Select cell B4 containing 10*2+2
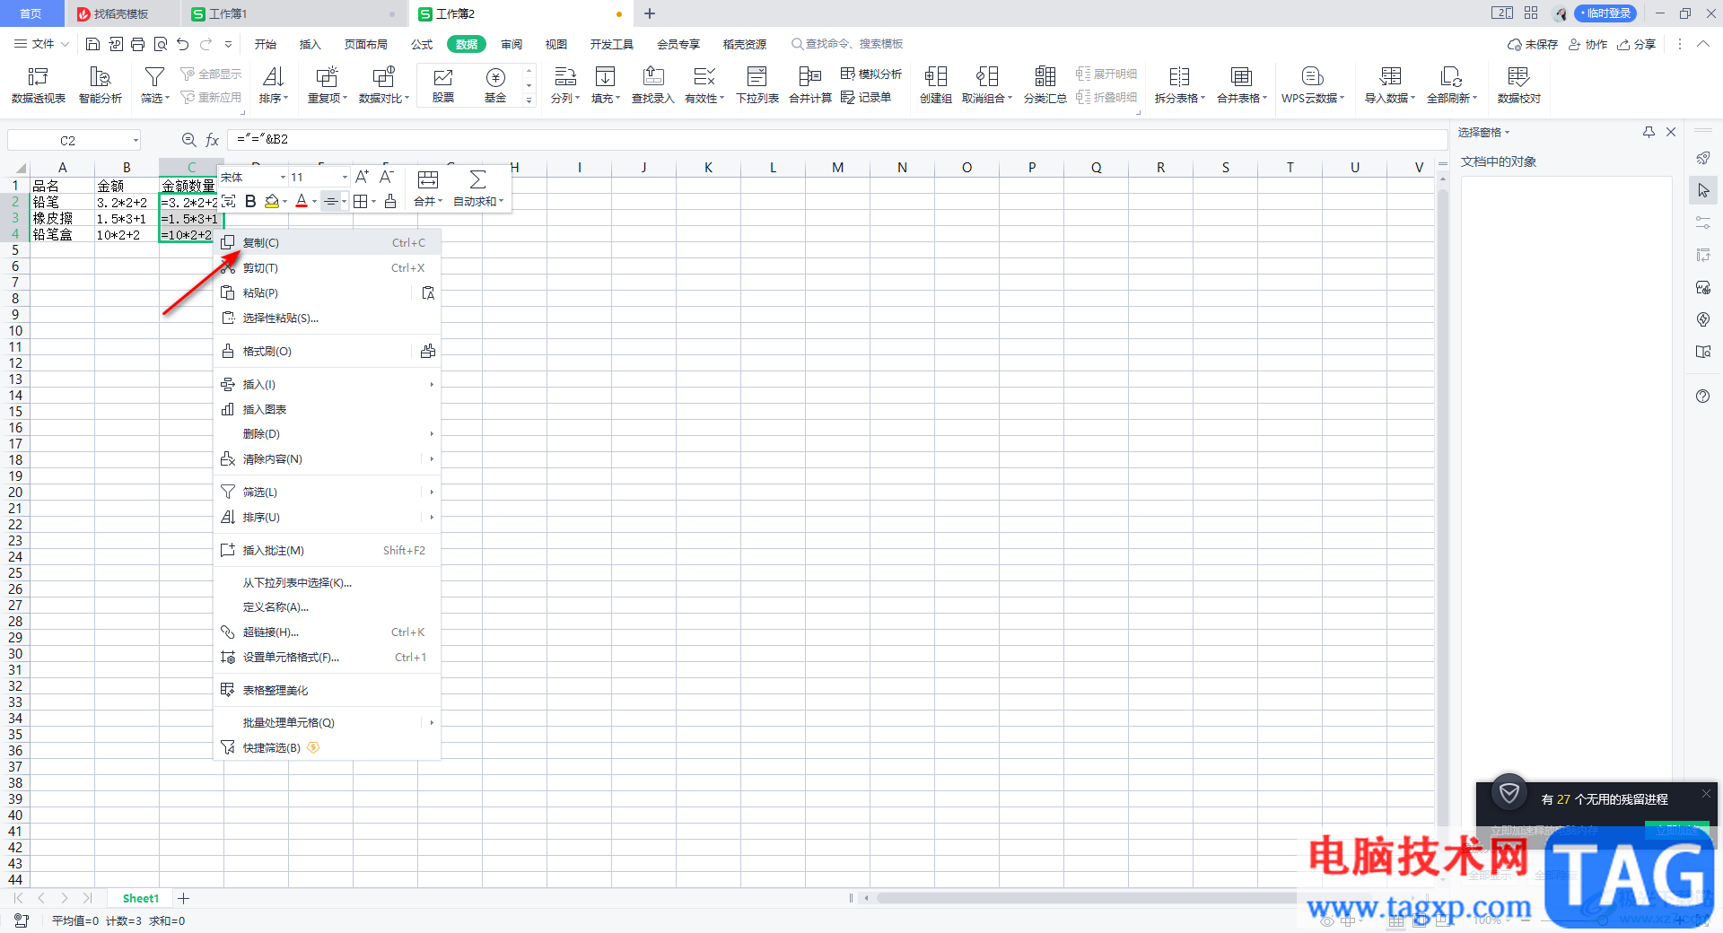The height and width of the screenshot is (933, 1723). pyautogui.click(x=127, y=234)
